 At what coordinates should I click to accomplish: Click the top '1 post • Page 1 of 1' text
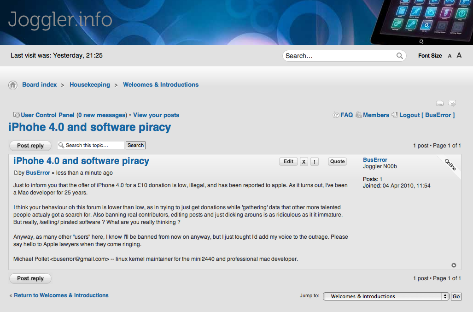[x=437, y=146]
